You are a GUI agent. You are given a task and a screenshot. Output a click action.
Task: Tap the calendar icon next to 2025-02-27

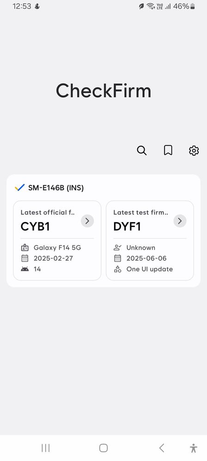pos(25,258)
